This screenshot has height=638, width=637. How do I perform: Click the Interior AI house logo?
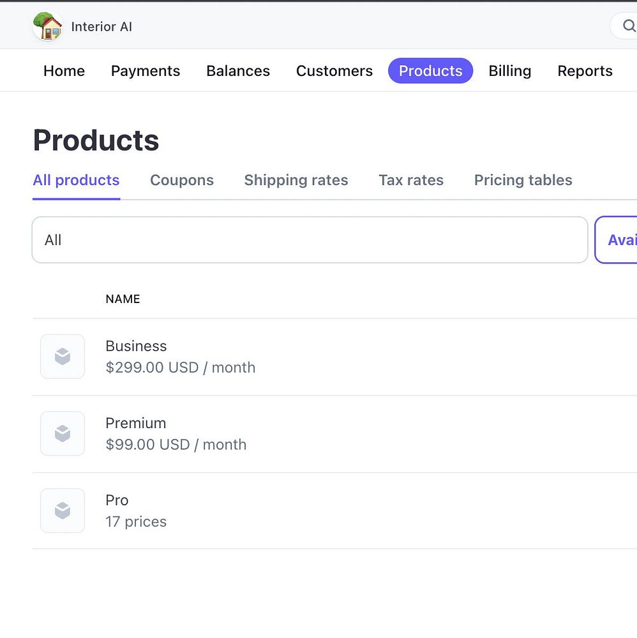[x=47, y=27]
